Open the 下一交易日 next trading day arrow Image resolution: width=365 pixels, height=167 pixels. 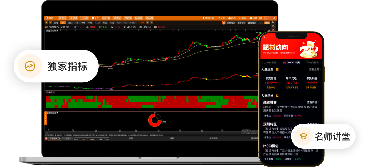[x=314, y=63]
